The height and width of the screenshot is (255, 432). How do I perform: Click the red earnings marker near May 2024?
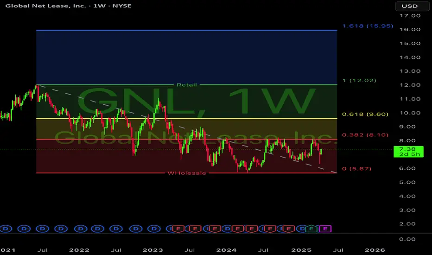pos(252,229)
